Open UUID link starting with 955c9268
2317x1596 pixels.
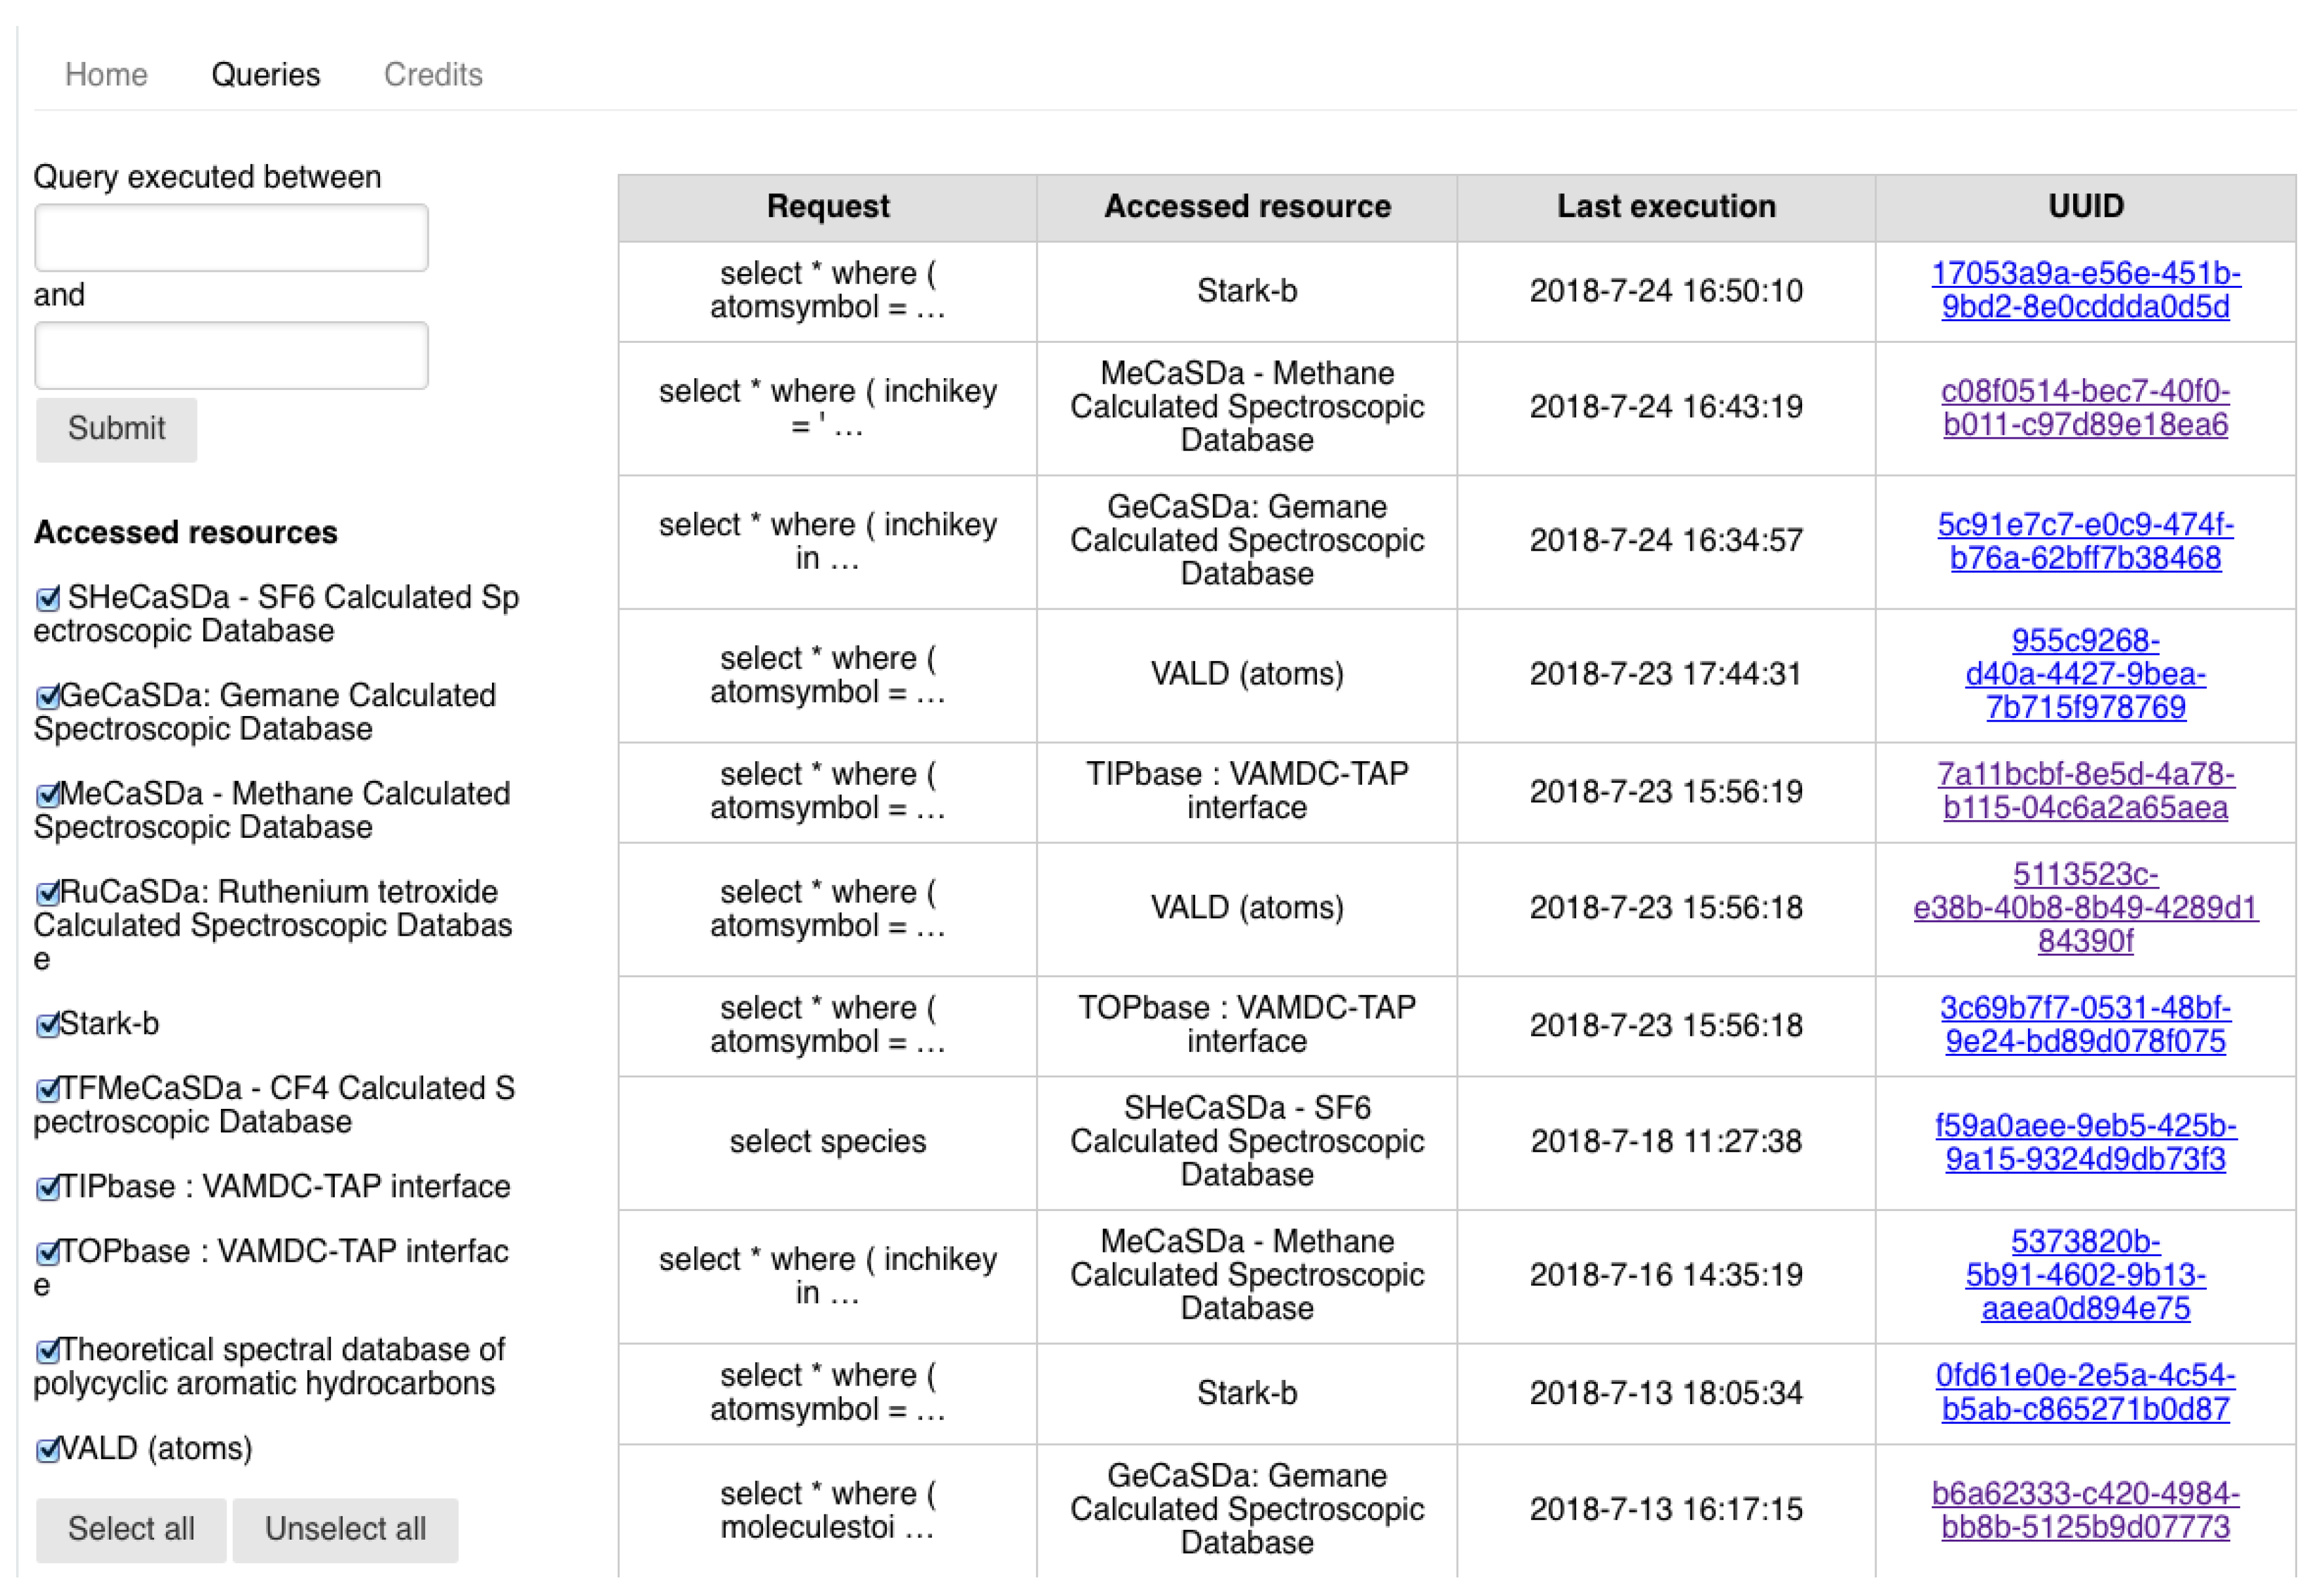(2085, 674)
